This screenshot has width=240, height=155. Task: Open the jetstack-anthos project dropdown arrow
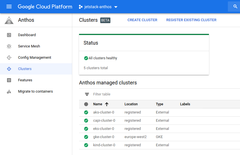(116, 7)
